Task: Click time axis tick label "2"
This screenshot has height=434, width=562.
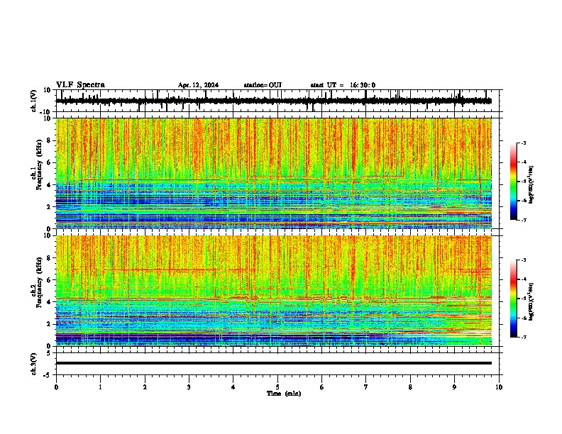Action: [x=145, y=387]
